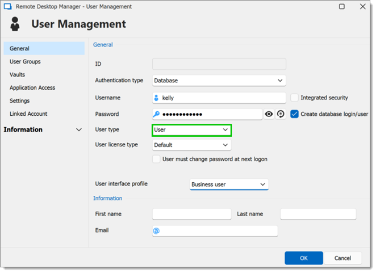Open the User license type dropdown
Viewport: 376px width, 273px height.
pos(191,145)
